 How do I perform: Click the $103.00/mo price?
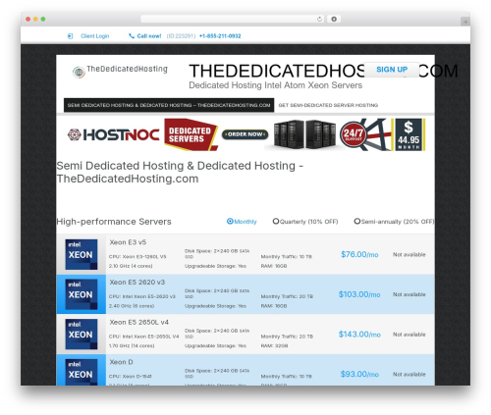[x=359, y=294]
